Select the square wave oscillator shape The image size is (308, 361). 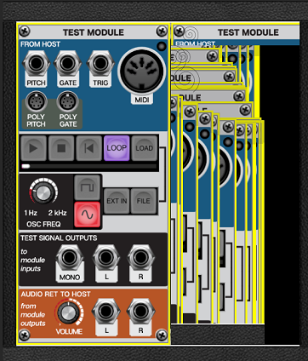pyautogui.click(x=88, y=187)
